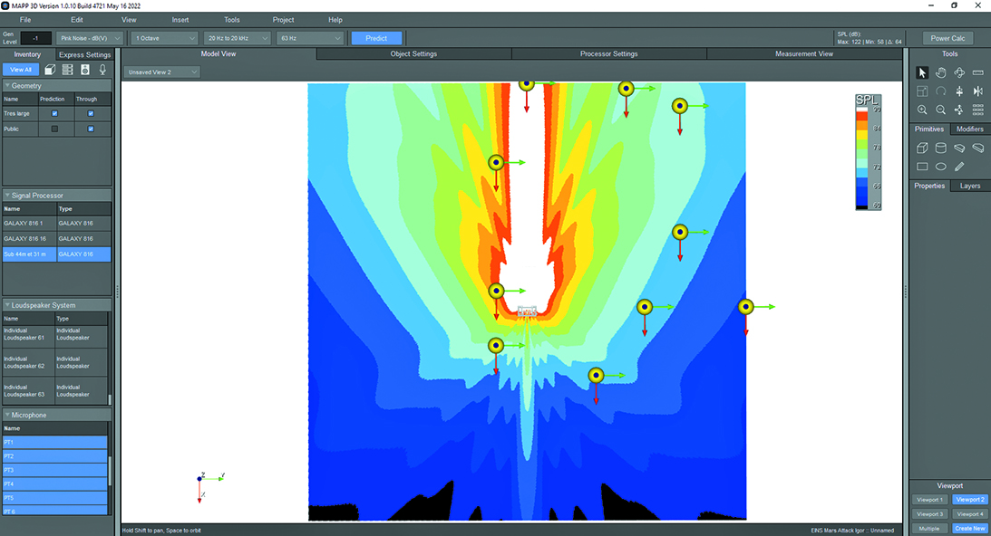Add an ellipse primitive
This screenshot has height=536, width=991.
pos(940,167)
